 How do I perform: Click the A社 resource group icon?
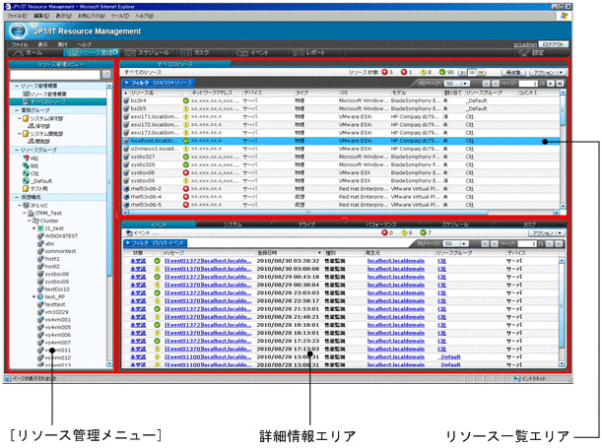coord(26,158)
